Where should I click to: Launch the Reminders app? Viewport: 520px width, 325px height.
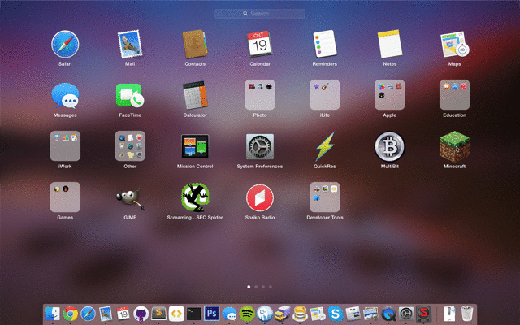[325, 44]
